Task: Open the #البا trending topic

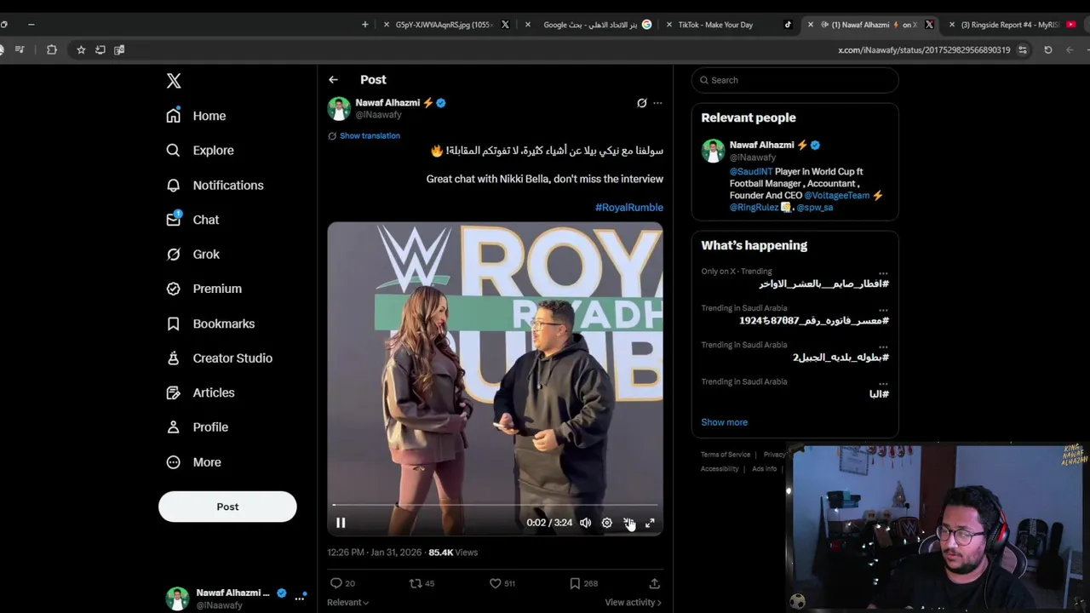Action: [879, 394]
